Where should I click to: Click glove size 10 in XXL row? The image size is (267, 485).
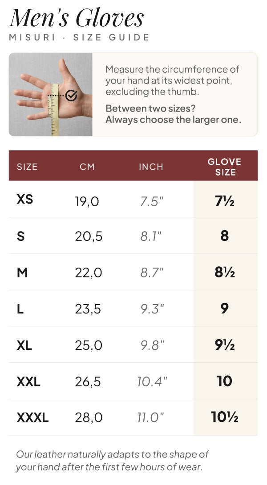pyautogui.click(x=225, y=381)
